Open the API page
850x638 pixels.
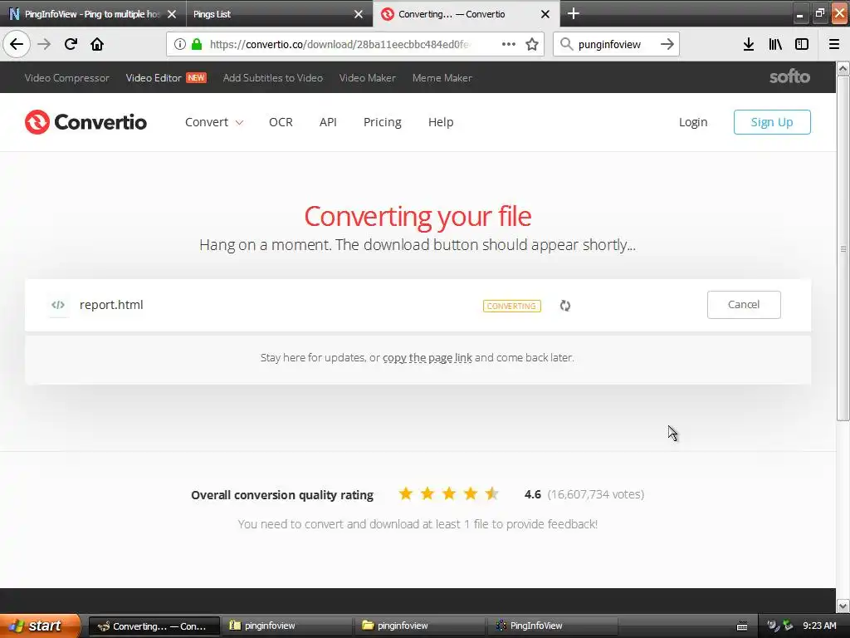(328, 122)
